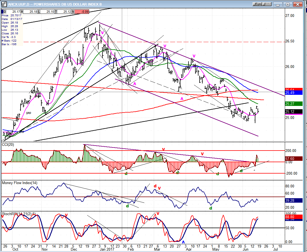Select the Money Flow Index(14) label
The height and width of the screenshot is (252, 307).
pyautogui.click(x=19, y=183)
